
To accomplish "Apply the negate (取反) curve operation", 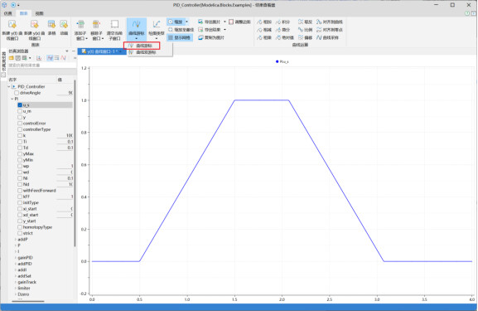I will point(305,22).
